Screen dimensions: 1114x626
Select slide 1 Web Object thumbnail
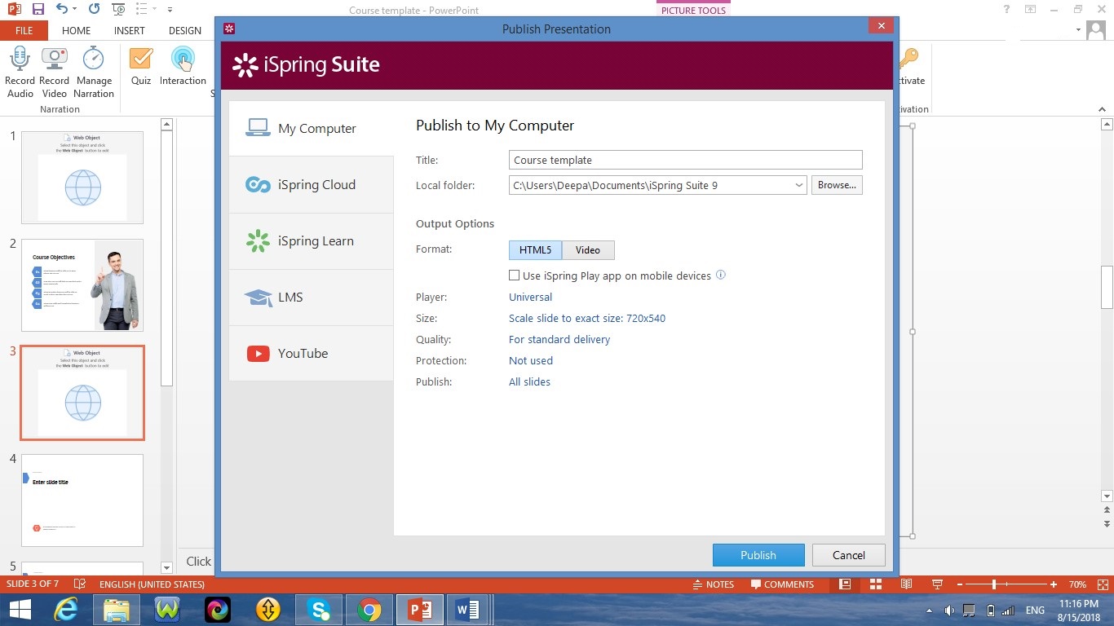tap(82, 177)
